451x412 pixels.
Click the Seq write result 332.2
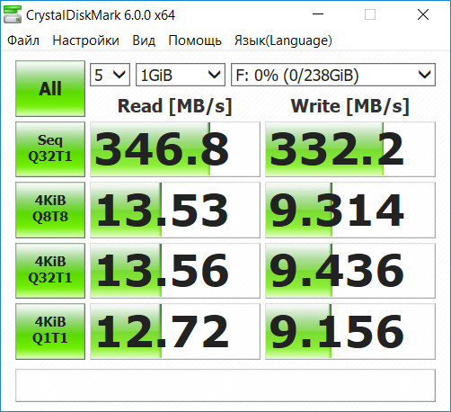point(350,149)
